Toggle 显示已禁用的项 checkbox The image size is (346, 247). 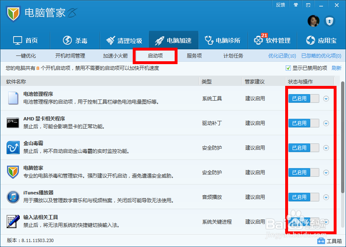click(x=288, y=68)
